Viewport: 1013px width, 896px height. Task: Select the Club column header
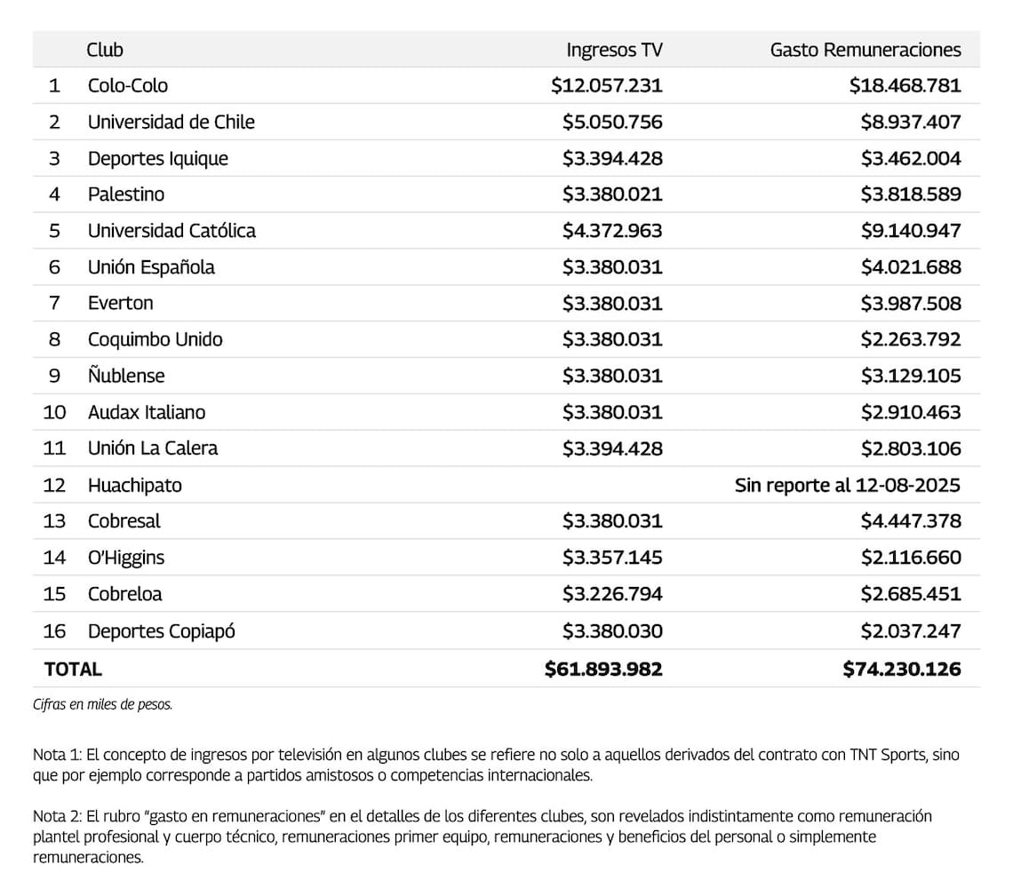pos(105,50)
